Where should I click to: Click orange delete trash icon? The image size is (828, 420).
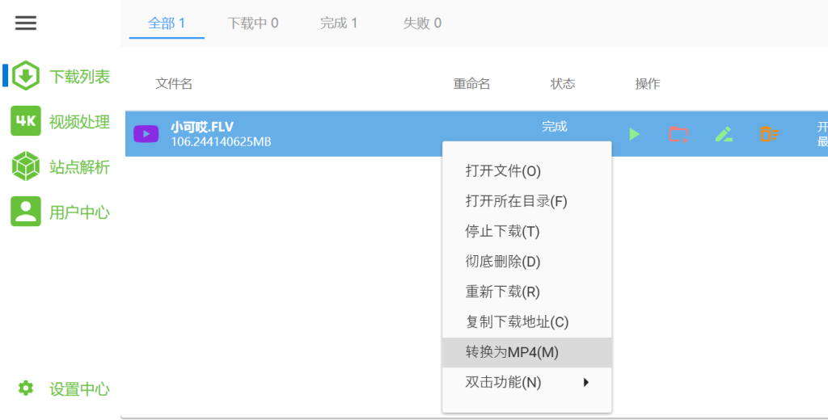pos(770,134)
